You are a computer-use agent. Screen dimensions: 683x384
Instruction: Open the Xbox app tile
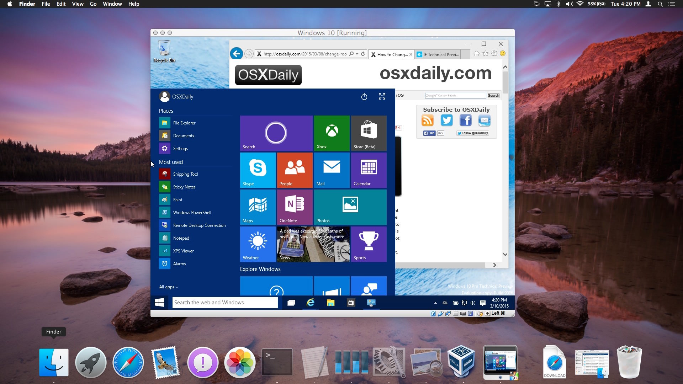331,133
